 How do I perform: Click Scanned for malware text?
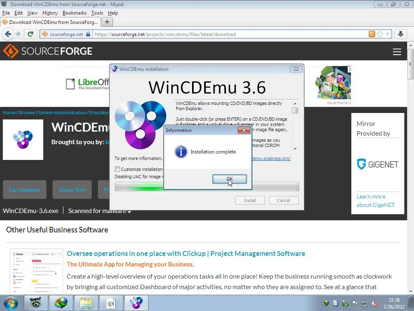pos(100,211)
